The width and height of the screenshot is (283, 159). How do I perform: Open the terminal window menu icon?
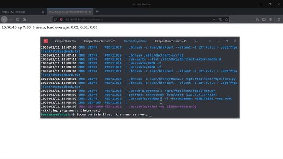(x=210, y=41)
